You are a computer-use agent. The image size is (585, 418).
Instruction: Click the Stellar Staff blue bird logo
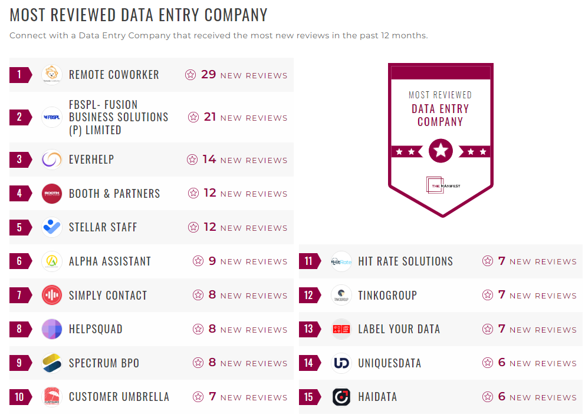coord(51,227)
